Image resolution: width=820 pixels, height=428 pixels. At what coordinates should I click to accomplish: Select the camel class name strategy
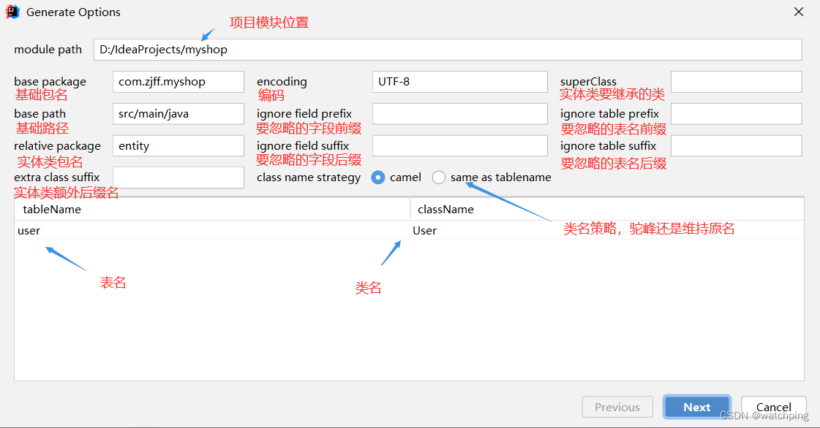[378, 177]
